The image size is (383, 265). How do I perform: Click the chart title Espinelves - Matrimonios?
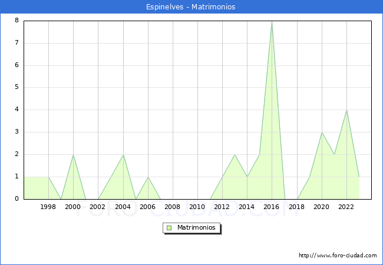click(x=191, y=7)
